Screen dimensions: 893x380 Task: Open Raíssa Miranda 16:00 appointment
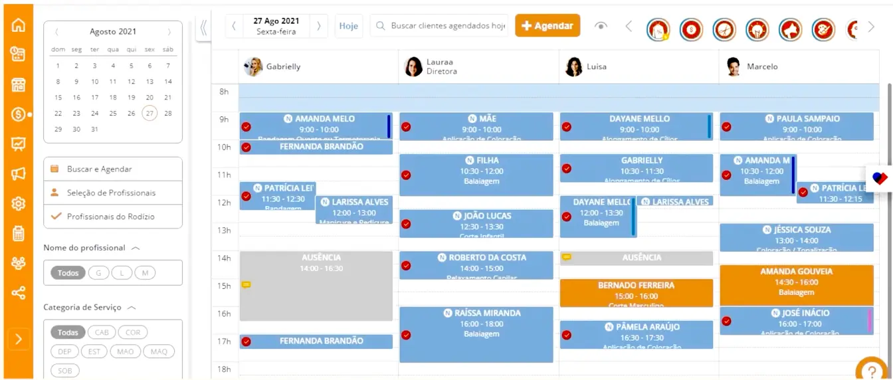(476, 335)
